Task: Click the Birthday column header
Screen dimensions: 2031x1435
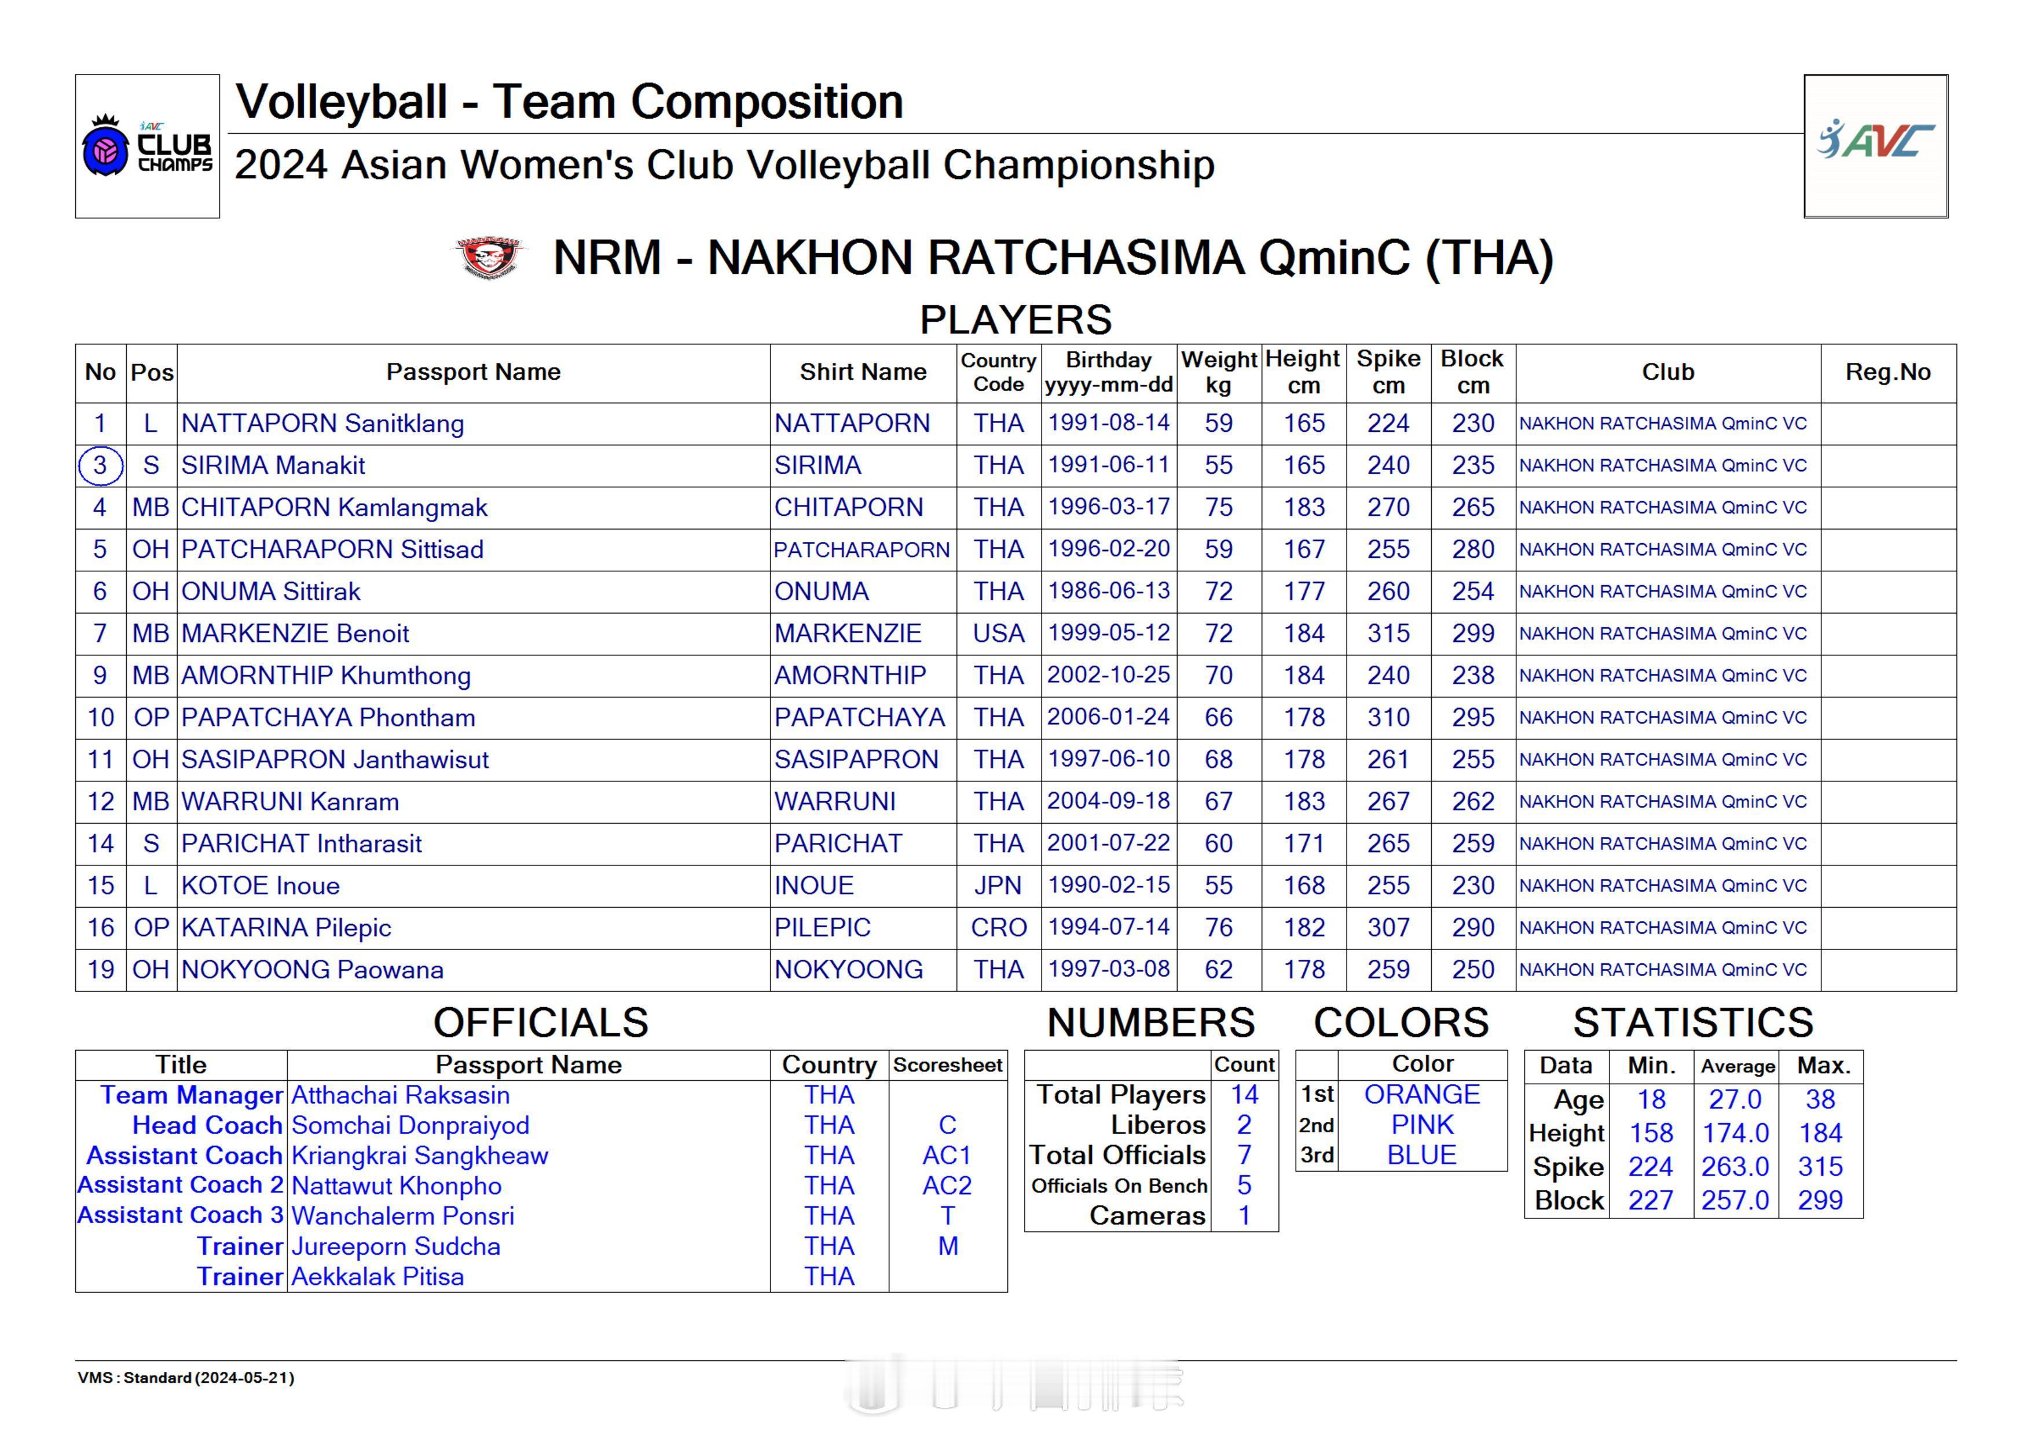Action: tap(1108, 372)
